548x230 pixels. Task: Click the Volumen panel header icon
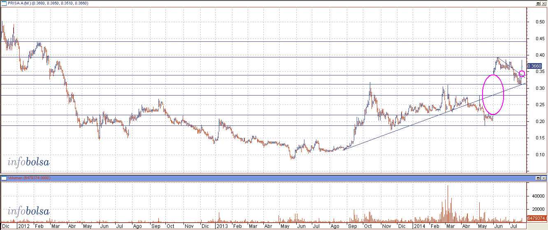[3, 178]
